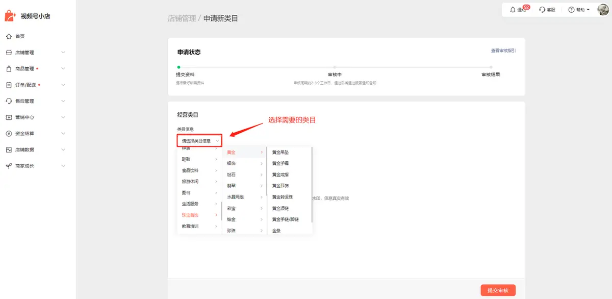Expand 订单/配送 sidebar chevron
The height and width of the screenshot is (299, 612).
[63, 85]
